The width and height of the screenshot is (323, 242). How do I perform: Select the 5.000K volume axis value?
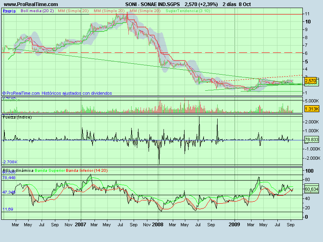(312, 101)
